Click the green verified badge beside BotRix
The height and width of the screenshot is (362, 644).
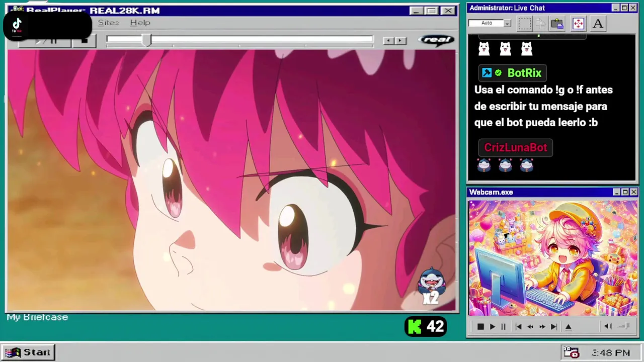point(498,73)
